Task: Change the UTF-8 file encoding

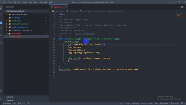Action: tap(144, 104)
